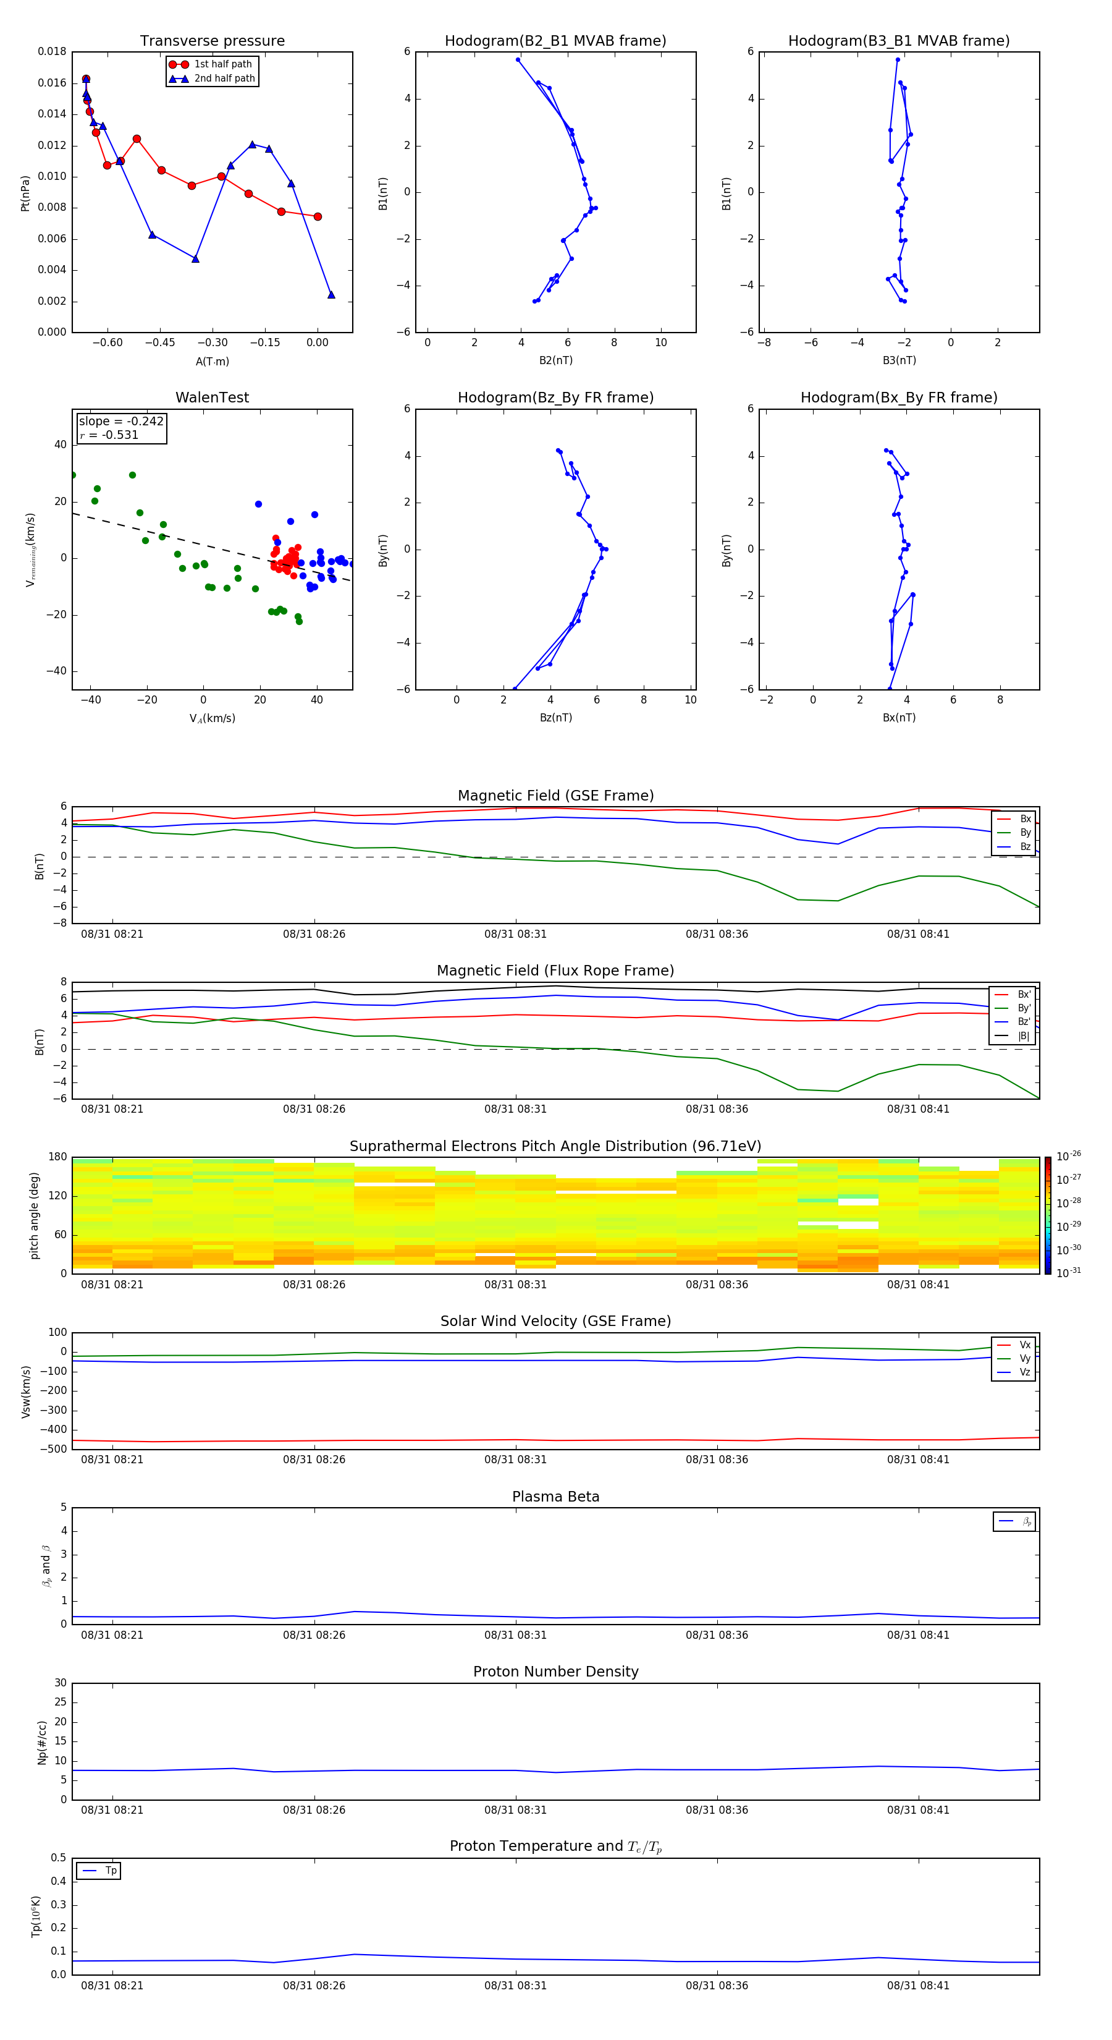Click the 'Magnetic Field (Flux Rope Frame)' title

point(555,970)
